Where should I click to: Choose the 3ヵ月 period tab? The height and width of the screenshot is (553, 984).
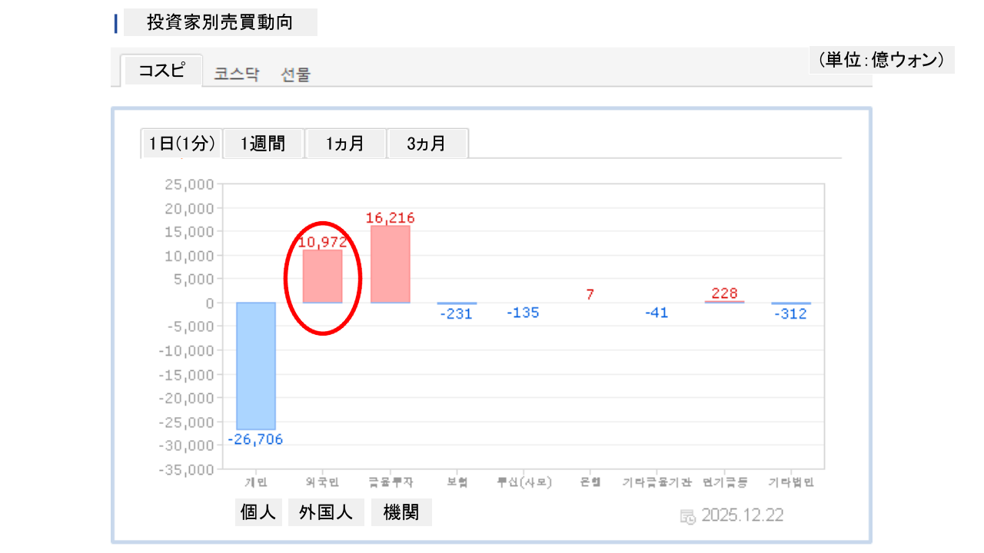tap(427, 144)
